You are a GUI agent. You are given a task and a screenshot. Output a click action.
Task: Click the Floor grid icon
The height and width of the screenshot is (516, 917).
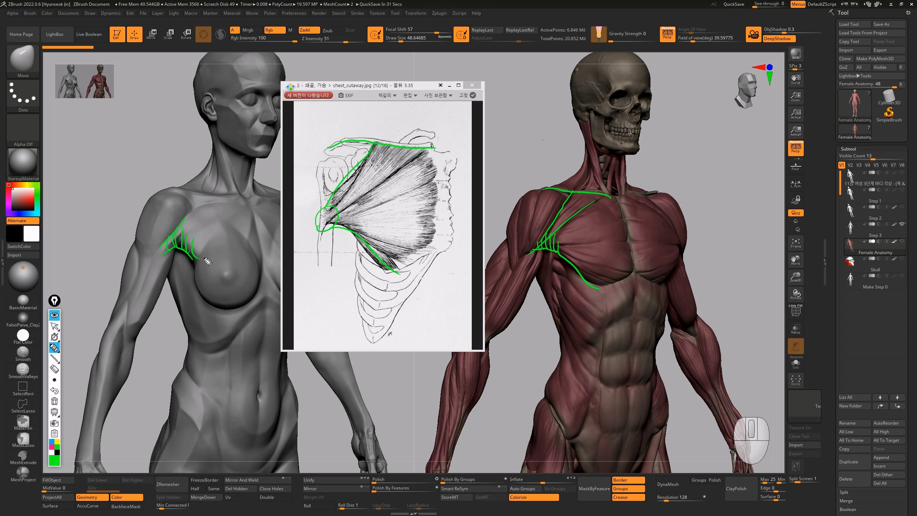tap(796, 166)
